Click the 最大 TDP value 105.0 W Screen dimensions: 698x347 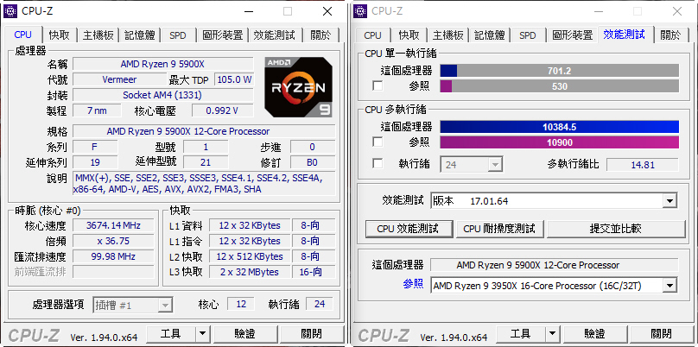tap(234, 79)
